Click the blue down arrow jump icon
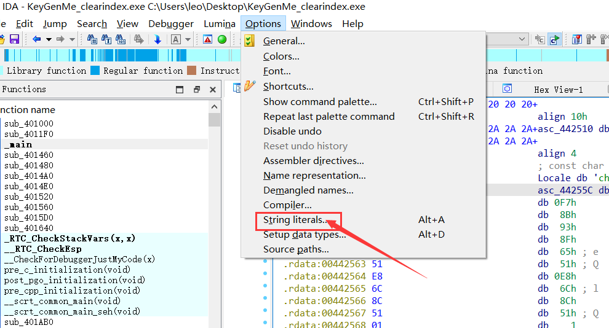This screenshot has width=609, height=328. (x=157, y=39)
